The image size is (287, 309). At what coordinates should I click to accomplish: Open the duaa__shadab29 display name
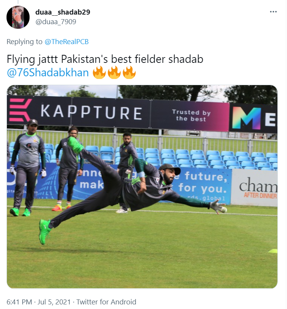pos(63,12)
